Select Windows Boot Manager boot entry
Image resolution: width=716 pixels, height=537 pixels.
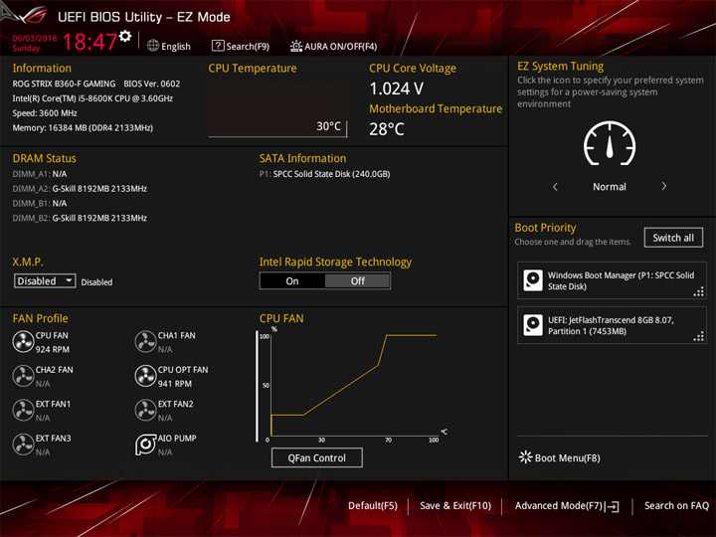[612, 280]
